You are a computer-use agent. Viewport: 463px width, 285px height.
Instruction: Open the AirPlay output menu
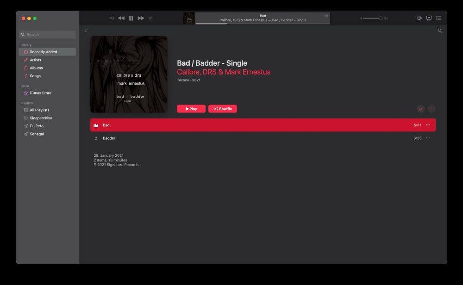[419, 18]
